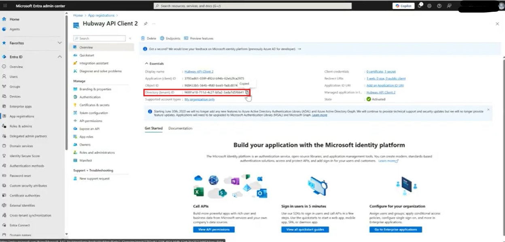This screenshot has width=505, height=242.
Task: Open Certificates & secrets menu item
Action: (x=94, y=105)
